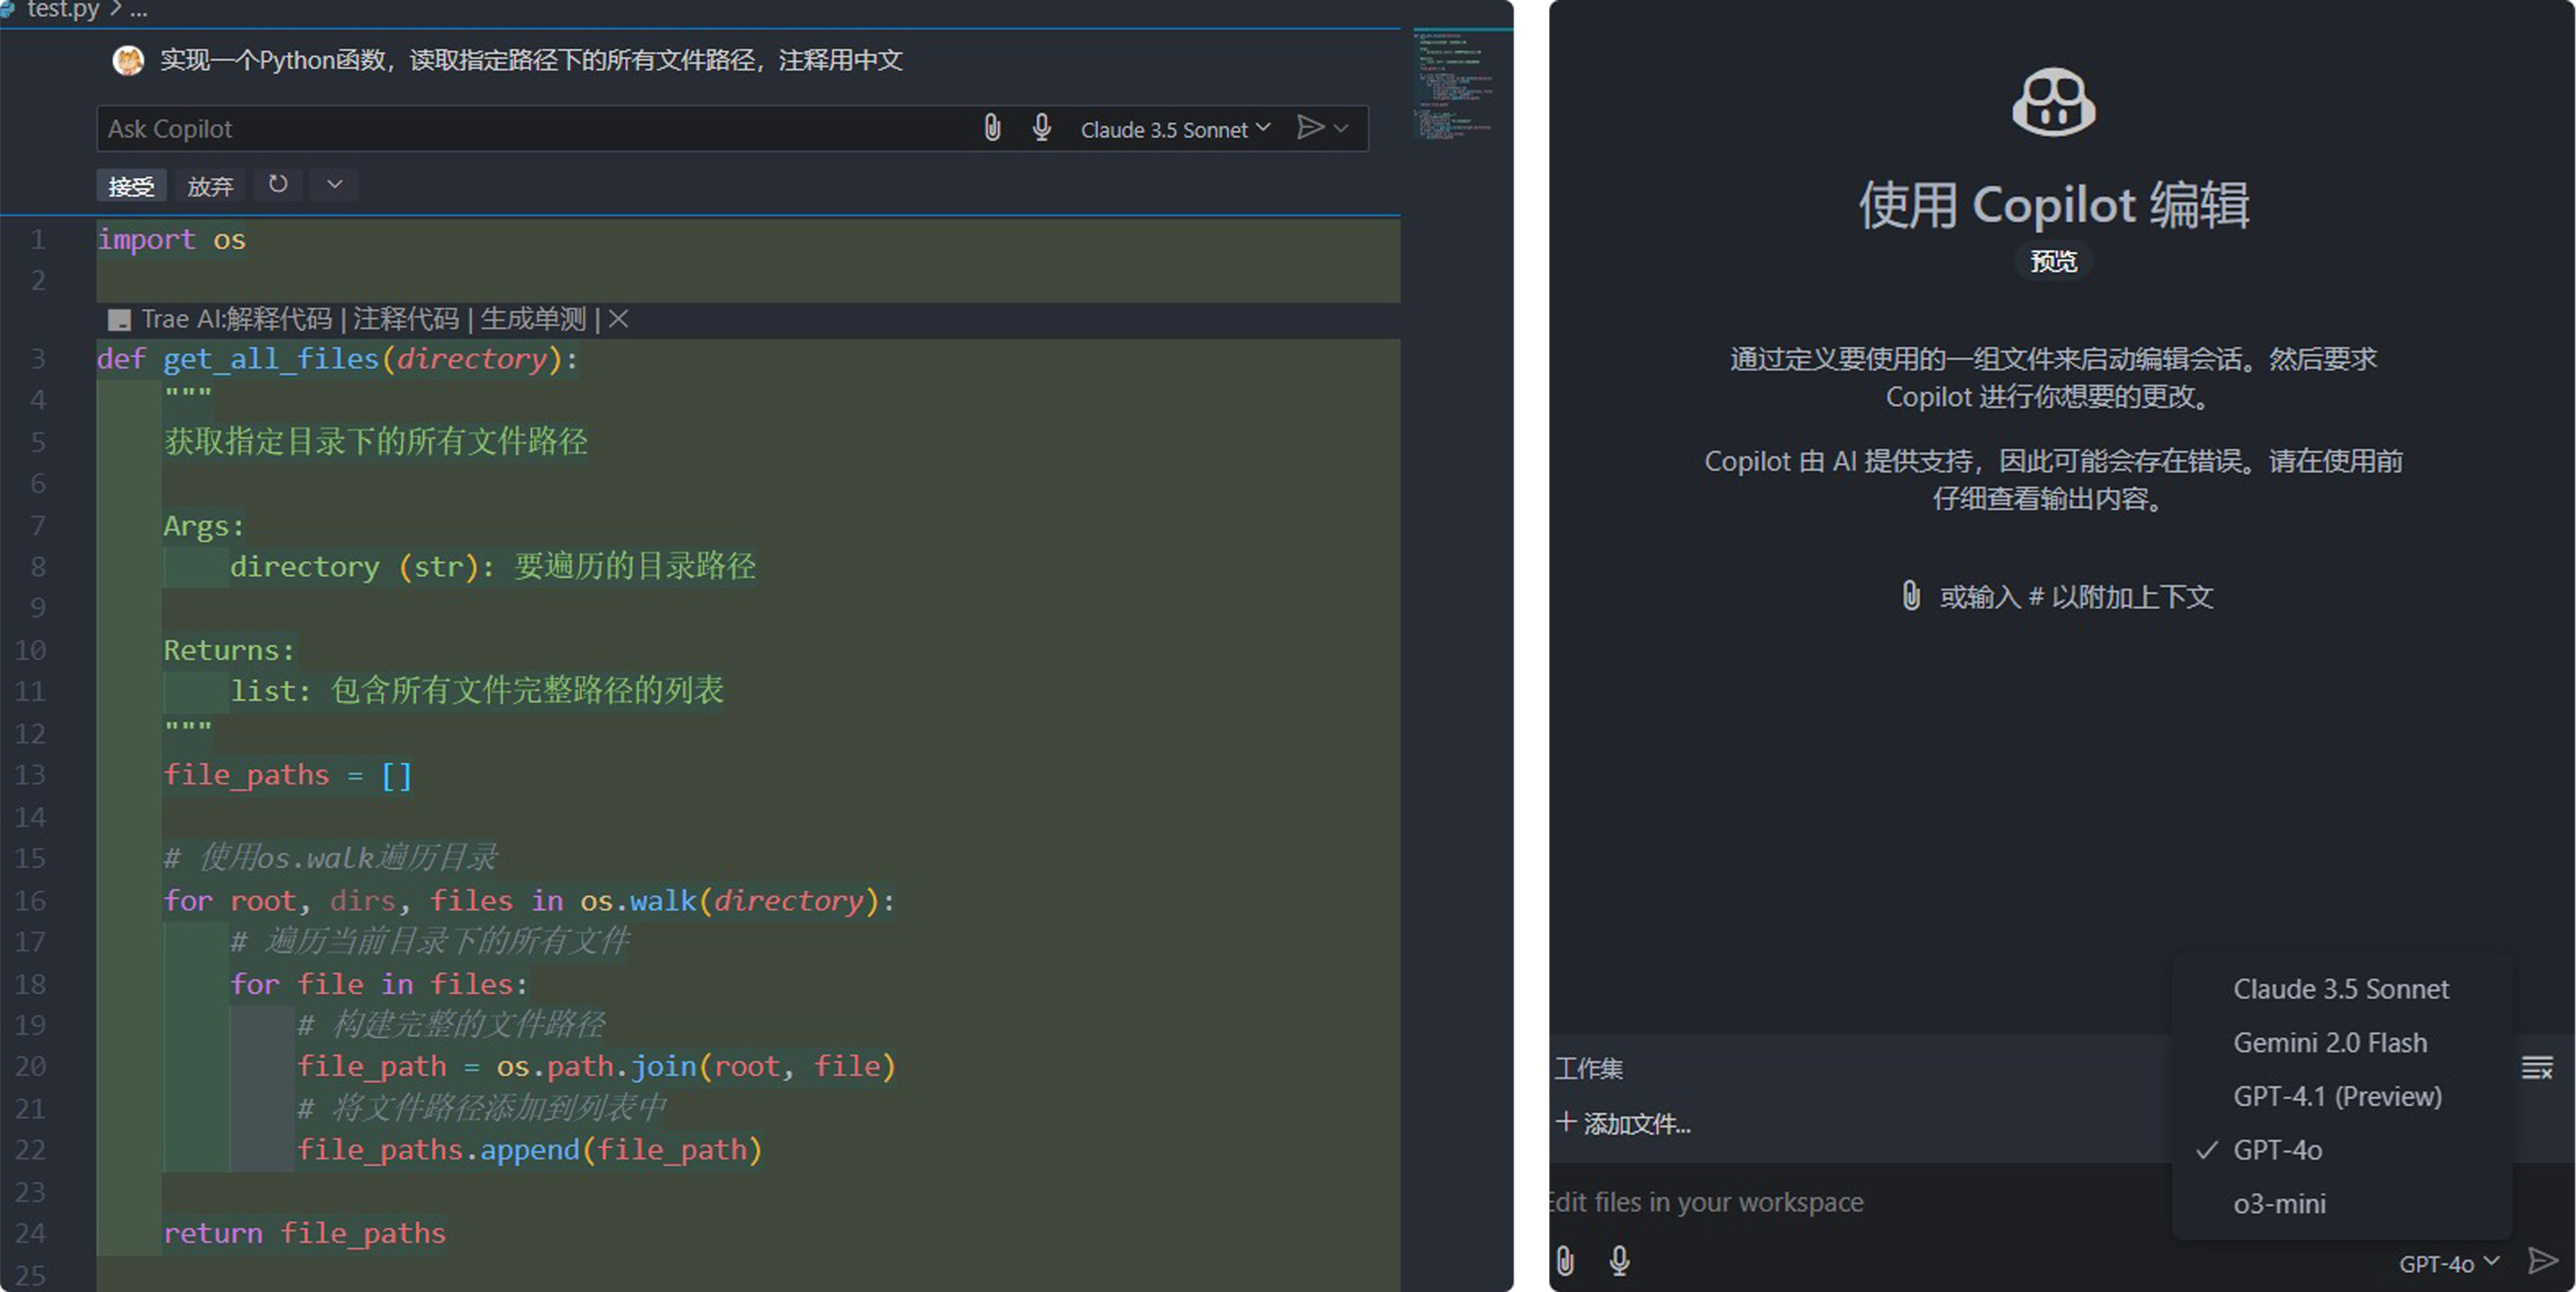
Task: Click the 预览 preview badge
Action: [x=2053, y=262]
